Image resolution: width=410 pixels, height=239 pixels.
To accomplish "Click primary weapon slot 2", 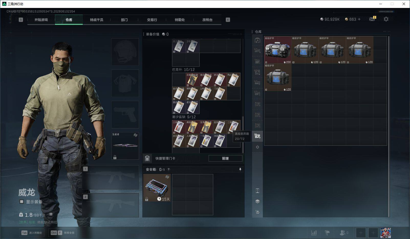I will coord(111,205).
